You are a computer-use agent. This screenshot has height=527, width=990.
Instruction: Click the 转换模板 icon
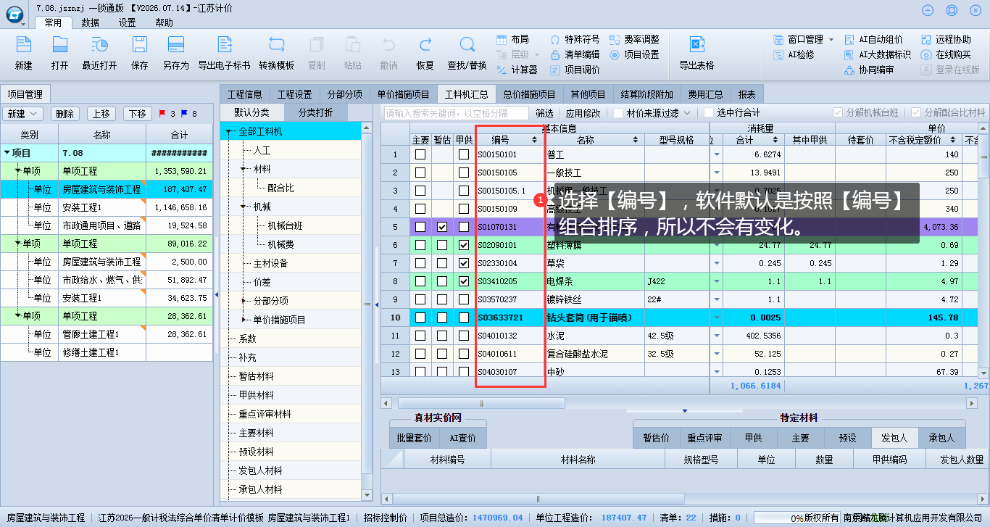click(x=276, y=52)
